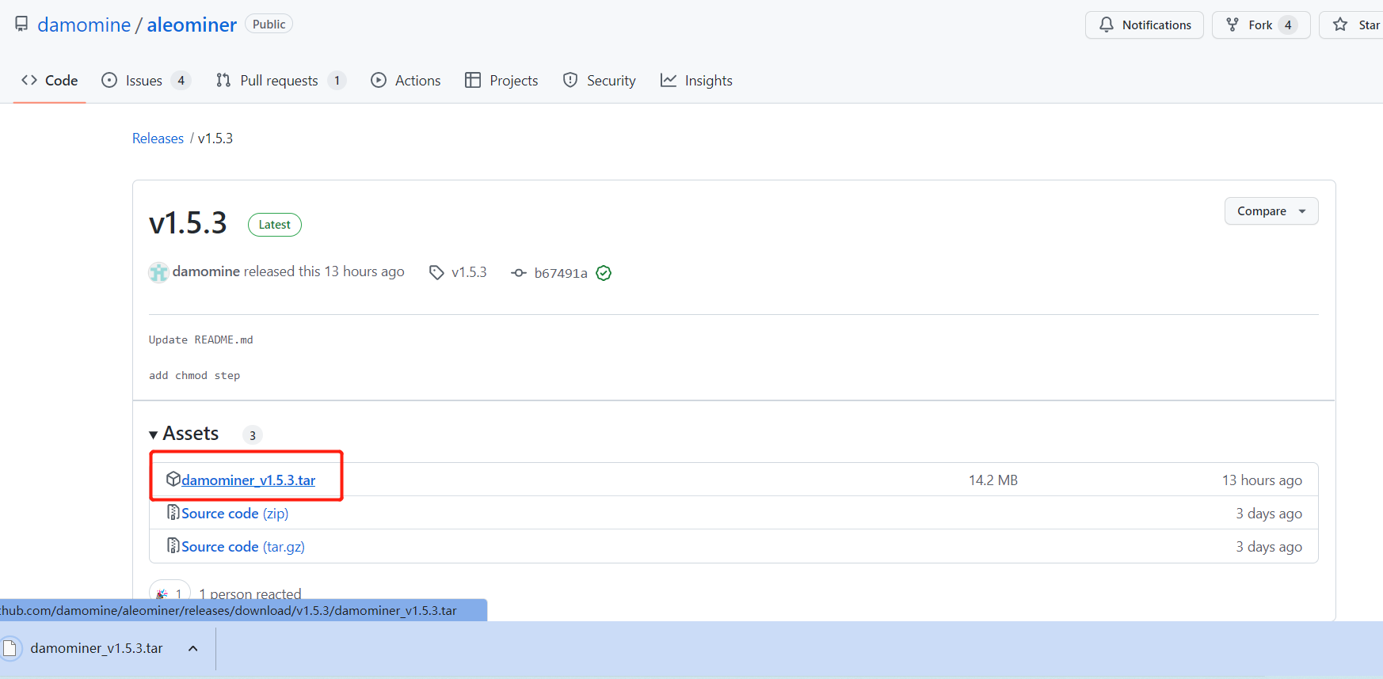Image resolution: width=1383 pixels, height=679 pixels.
Task: Click the commit icon beside b67491a
Action: (x=519, y=272)
